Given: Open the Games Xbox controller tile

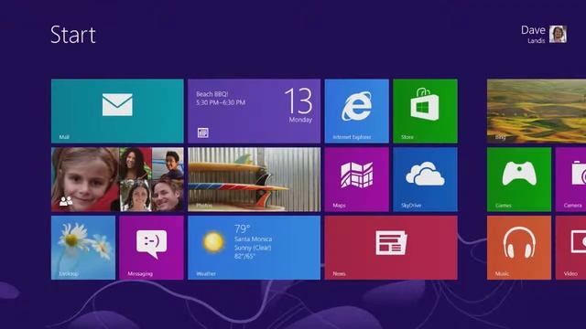Looking at the screenshot, I should [x=519, y=179].
